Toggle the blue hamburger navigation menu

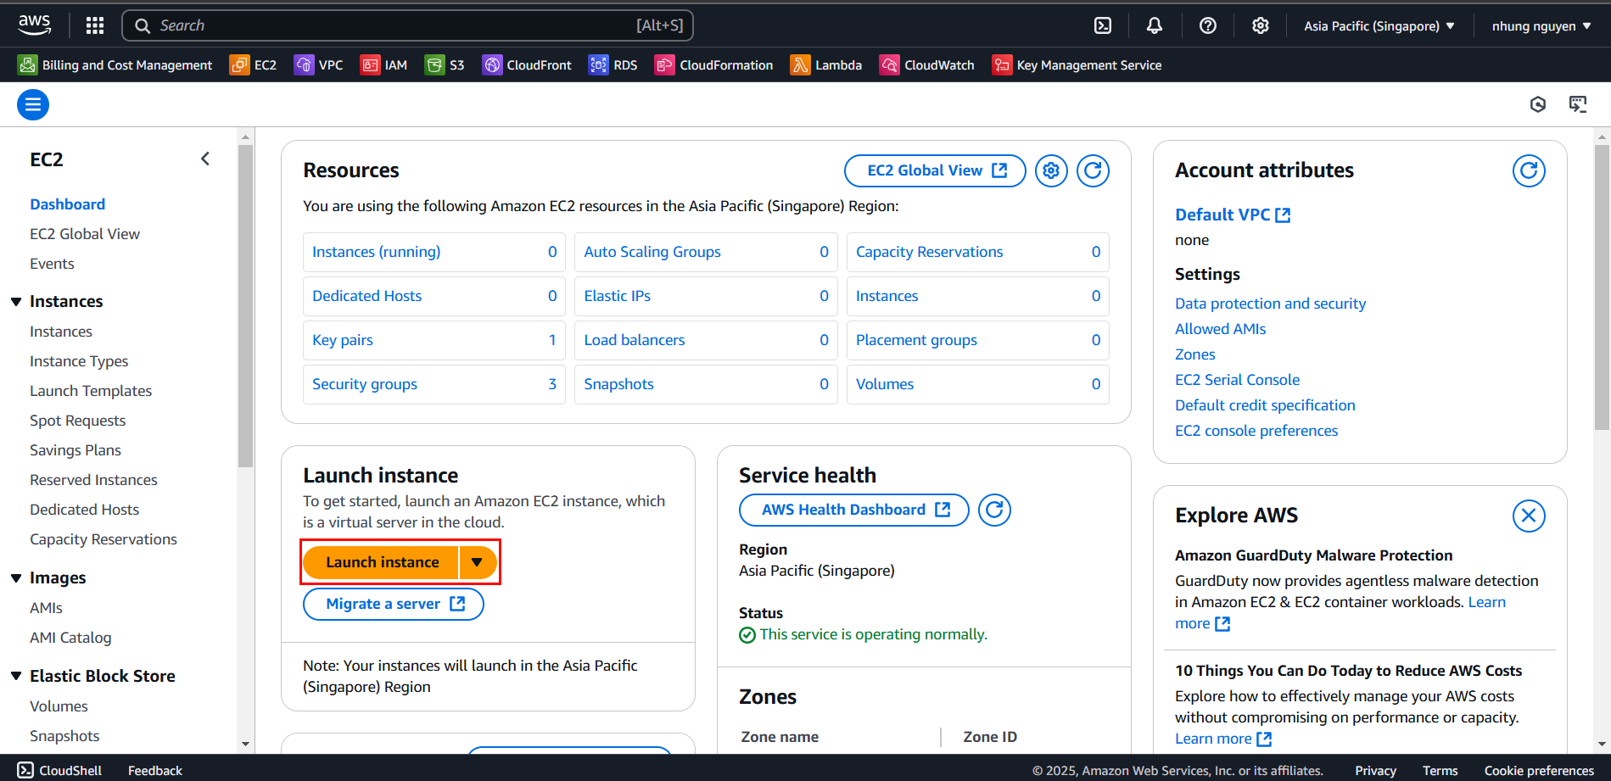pos(33,104)
